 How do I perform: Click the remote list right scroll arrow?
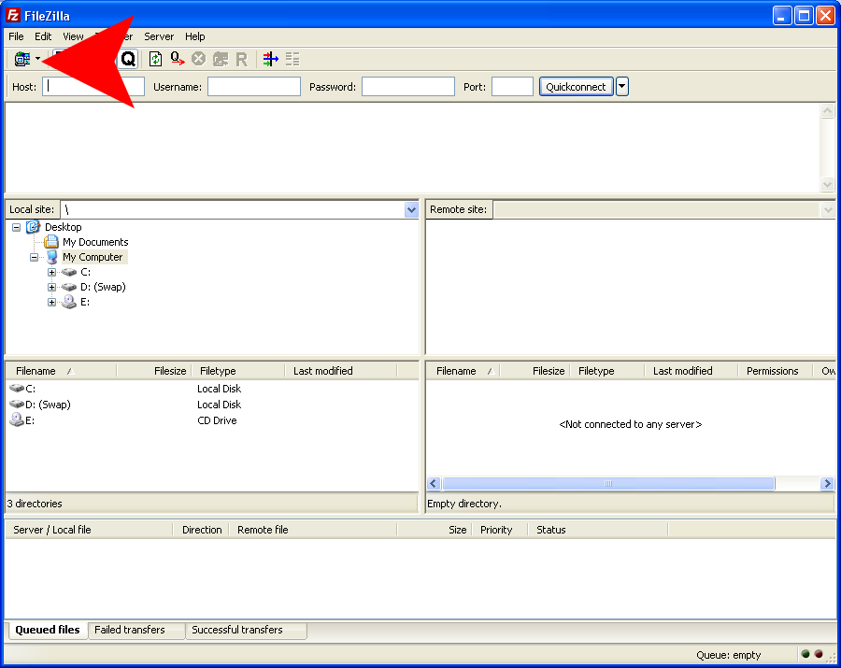[x=827, y=484]
